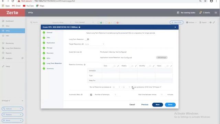Click the Analytics external link icon
The width and height of the screenshot is (220, 124).
[22, 58]
